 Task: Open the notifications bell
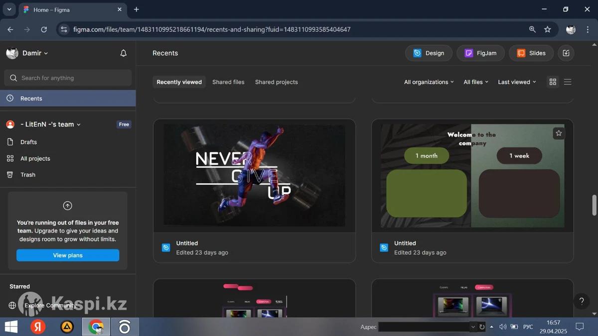coord(124,53)
